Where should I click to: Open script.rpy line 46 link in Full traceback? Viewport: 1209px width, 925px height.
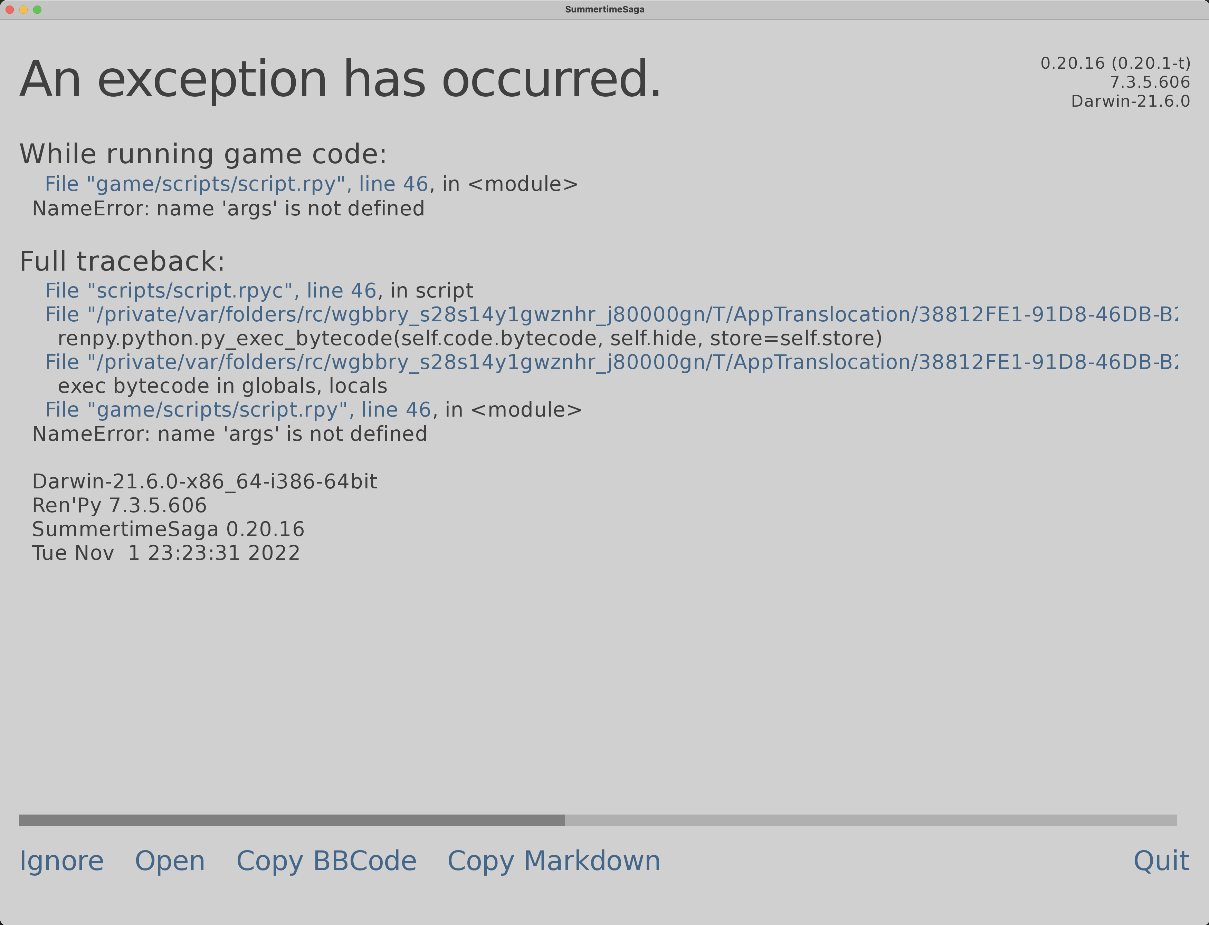pos(238,410)
